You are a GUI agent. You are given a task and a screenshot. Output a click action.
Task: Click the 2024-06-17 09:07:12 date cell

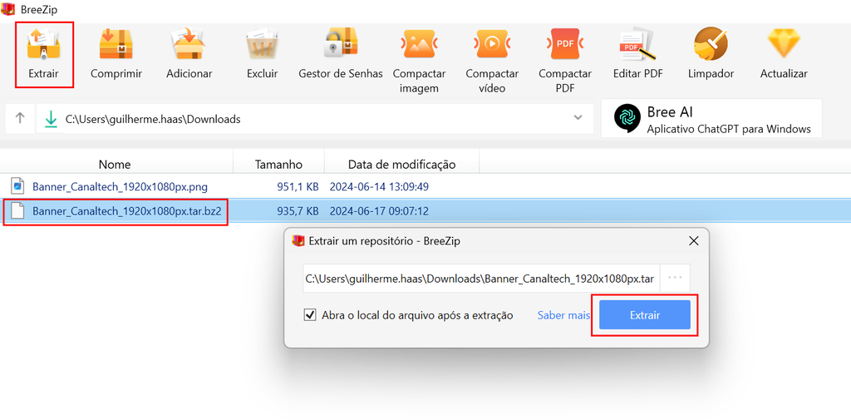coord(379,210)
